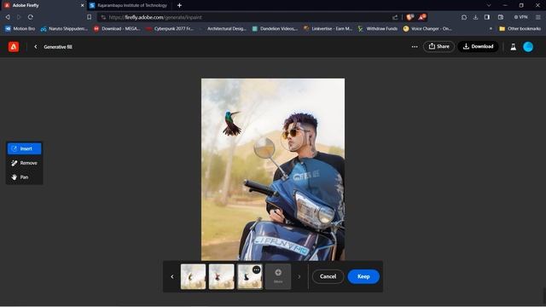Reload the current page

(31, 17)
